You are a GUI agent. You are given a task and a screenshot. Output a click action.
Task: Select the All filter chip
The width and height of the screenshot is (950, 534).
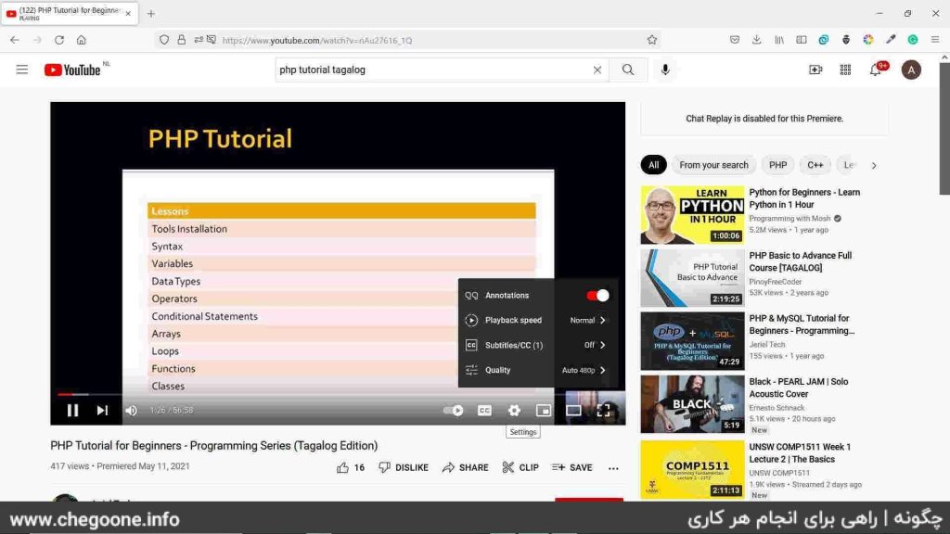[653, 165]
